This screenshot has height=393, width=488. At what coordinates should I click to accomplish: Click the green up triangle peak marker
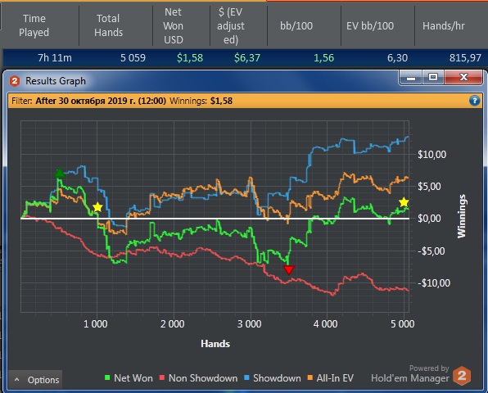pos(60,173)
